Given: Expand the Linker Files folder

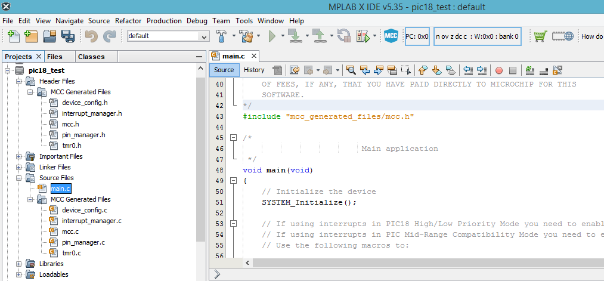Looking at the screenshot, I should point(18,167).
